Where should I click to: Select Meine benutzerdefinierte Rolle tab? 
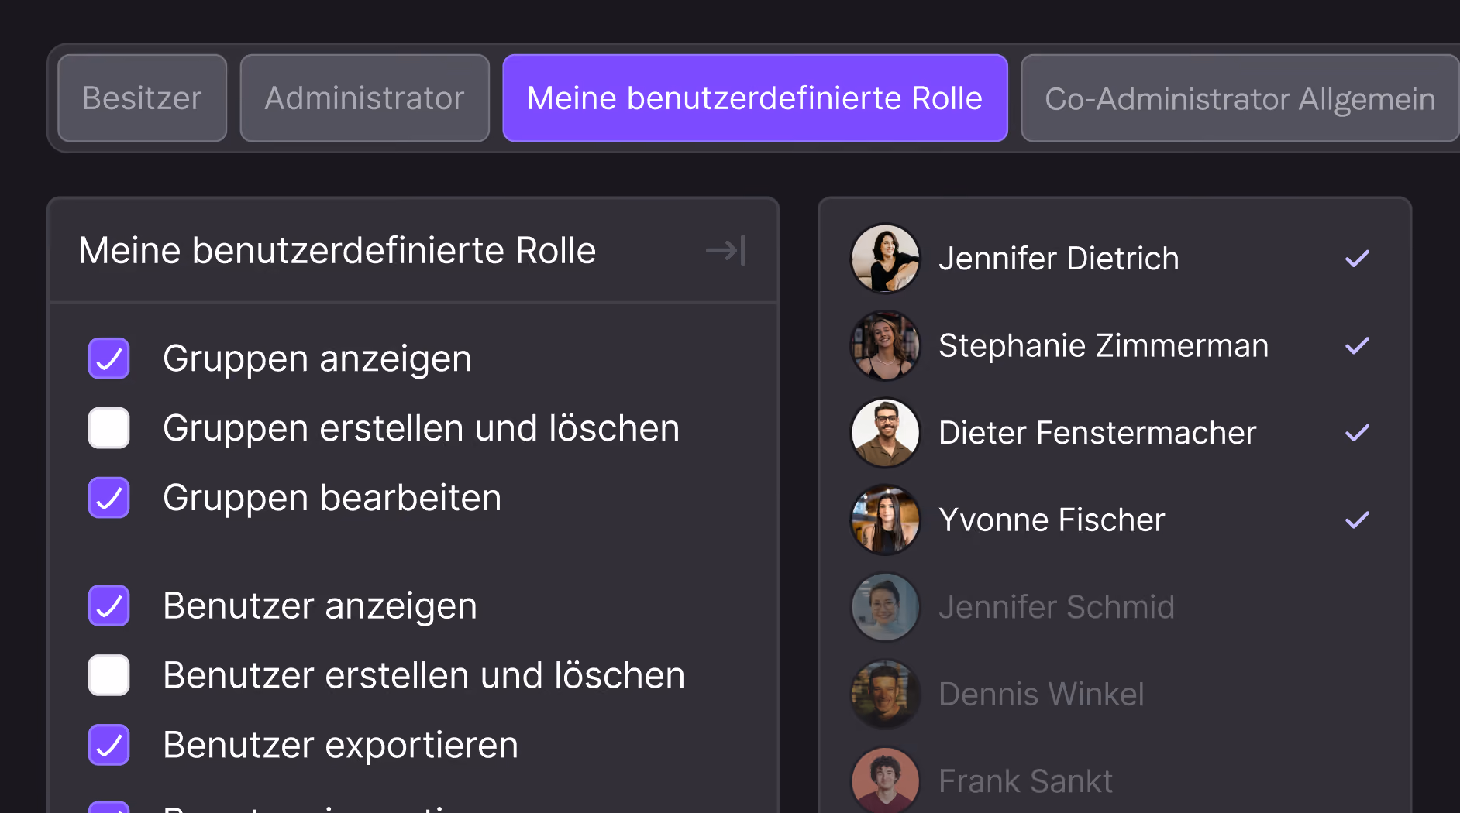(x=756, y=98)
